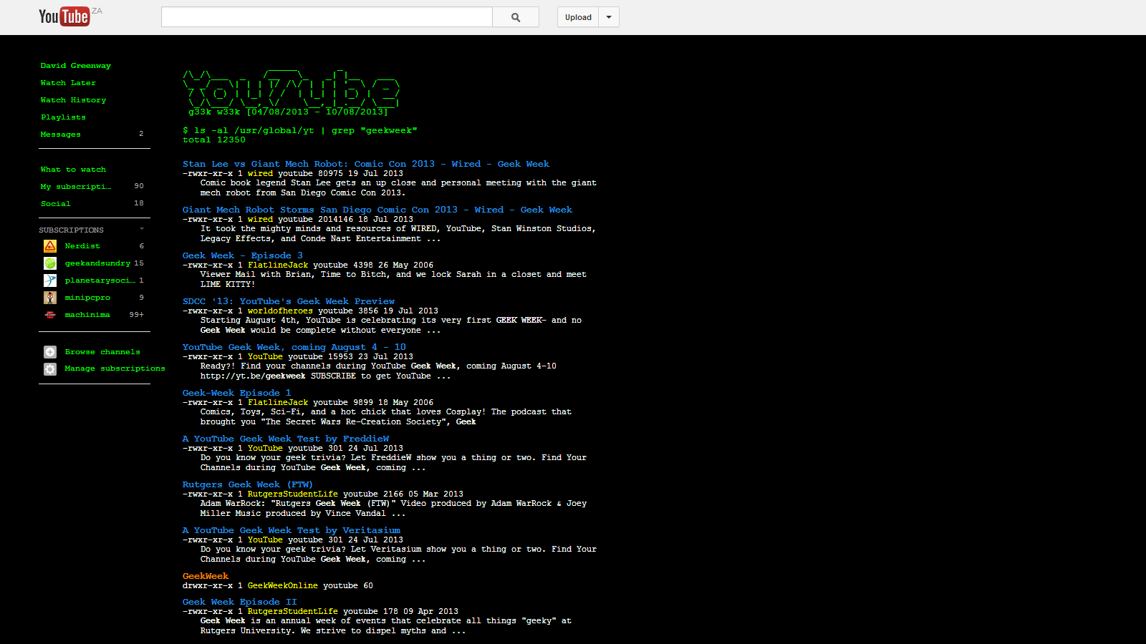Click the Browse channels plus icon
This screenshot has width=1146, height=644.
click(x=50, y=352)
